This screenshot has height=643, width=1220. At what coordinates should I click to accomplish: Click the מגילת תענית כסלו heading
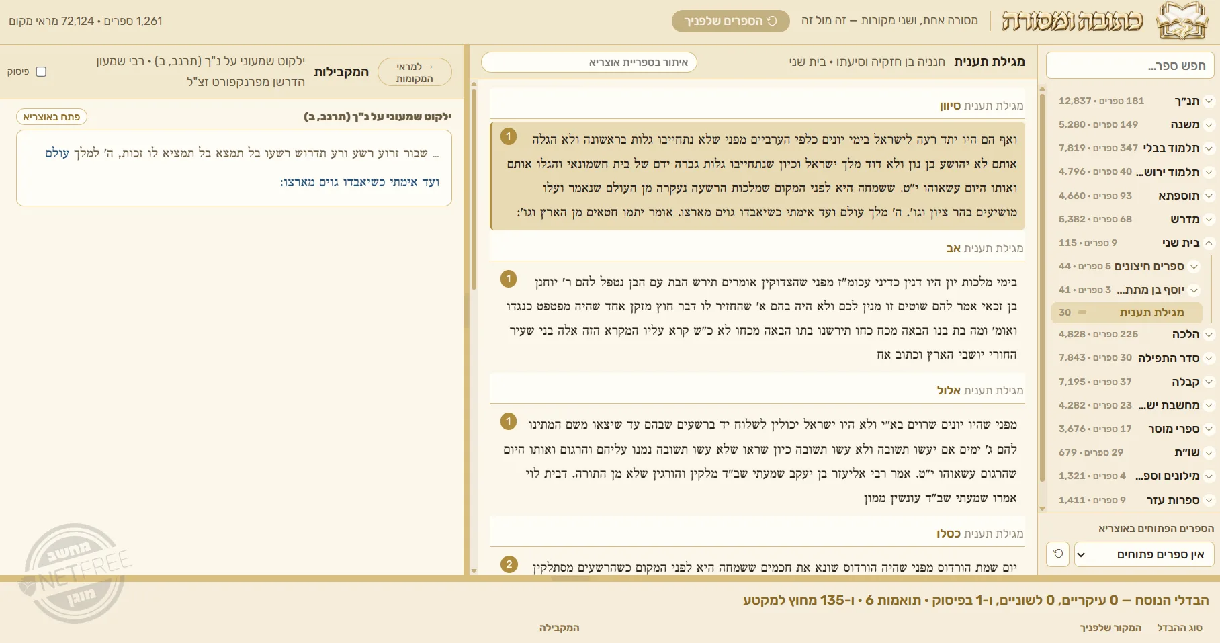click(x=980, y=533)
